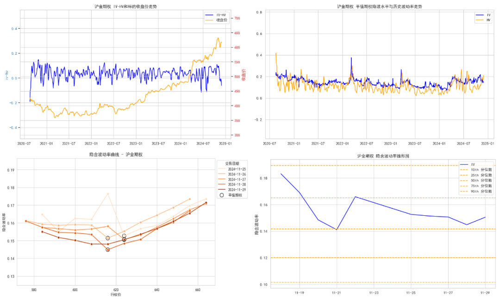Click the "iv-hv" left axis label
This screenshot has width=500, height=299.
click(x=6, y=75)
